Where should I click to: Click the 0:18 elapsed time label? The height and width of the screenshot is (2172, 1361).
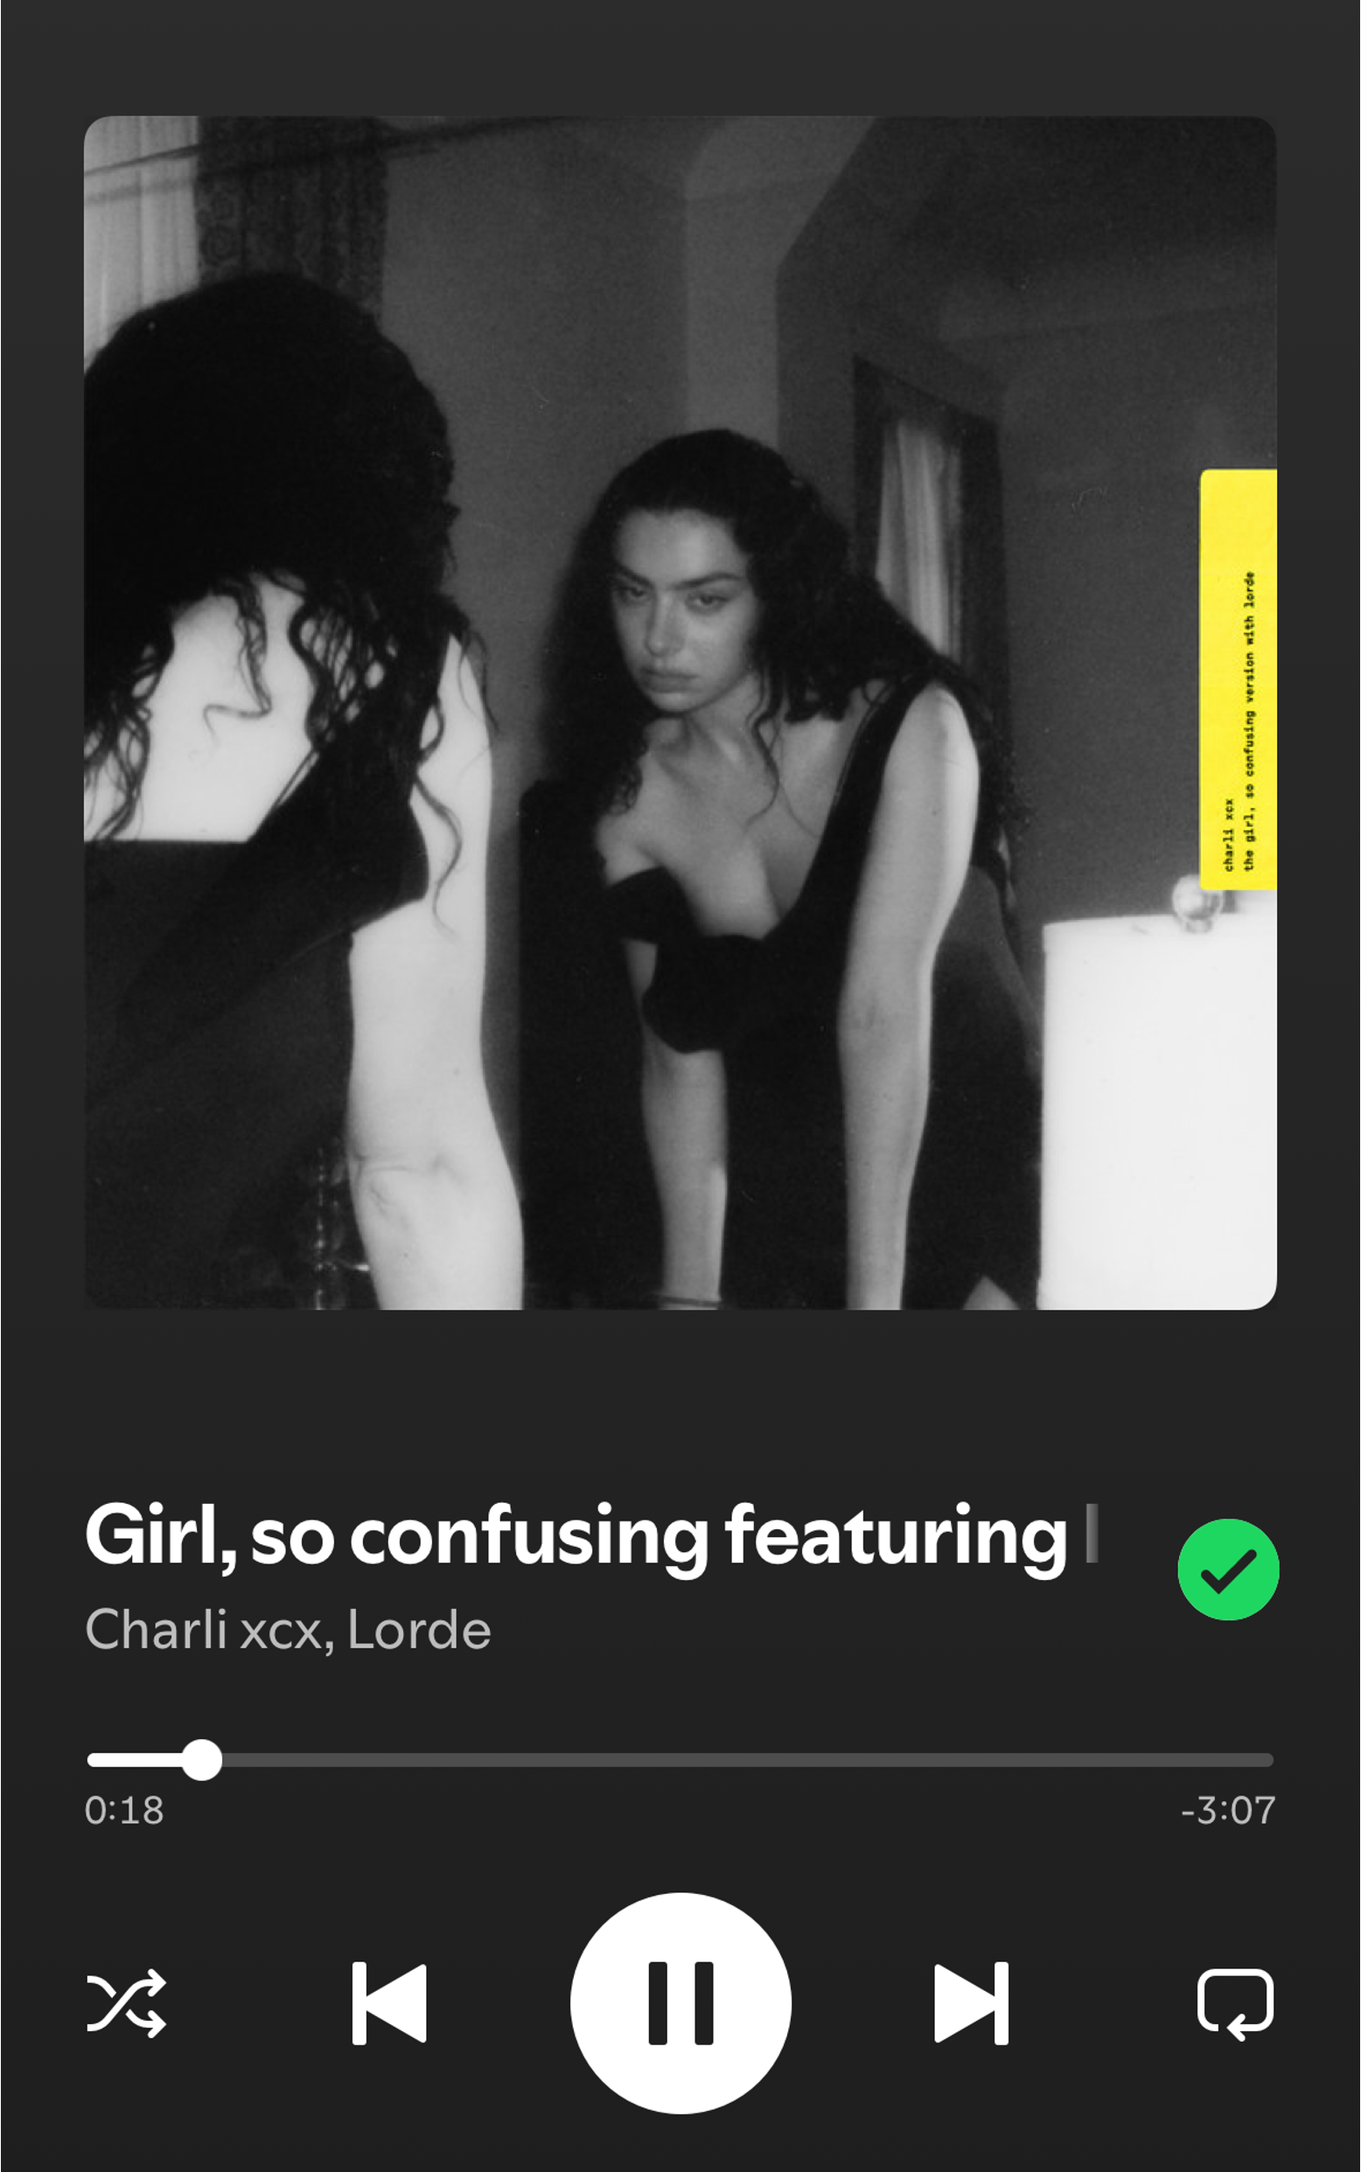[124, 1810]
